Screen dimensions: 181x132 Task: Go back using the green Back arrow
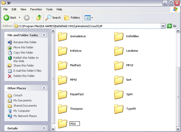click(6, 18)
